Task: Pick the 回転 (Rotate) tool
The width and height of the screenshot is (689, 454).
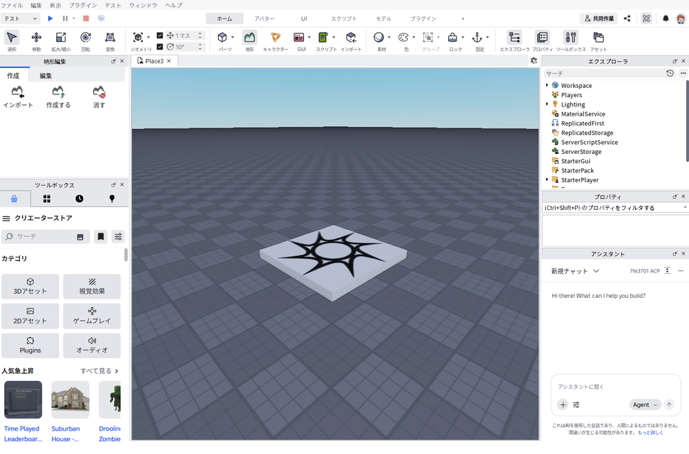Action: (x=86, y=41)
